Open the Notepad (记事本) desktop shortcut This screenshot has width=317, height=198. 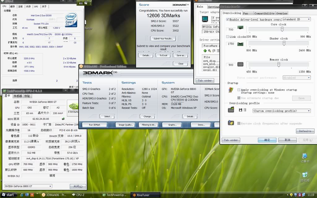coord(305,158)
